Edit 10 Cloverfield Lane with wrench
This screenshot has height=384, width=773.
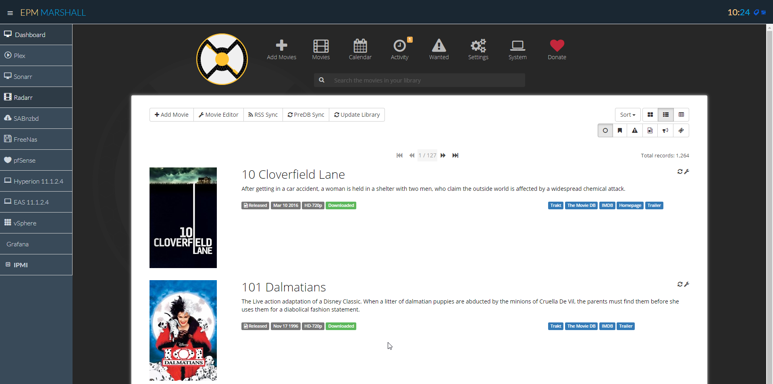pyautogui.click(x=687, y=171)
